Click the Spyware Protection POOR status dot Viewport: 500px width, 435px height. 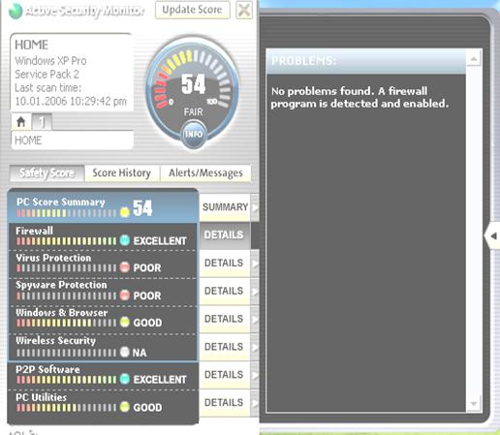[x=125, y=295]
